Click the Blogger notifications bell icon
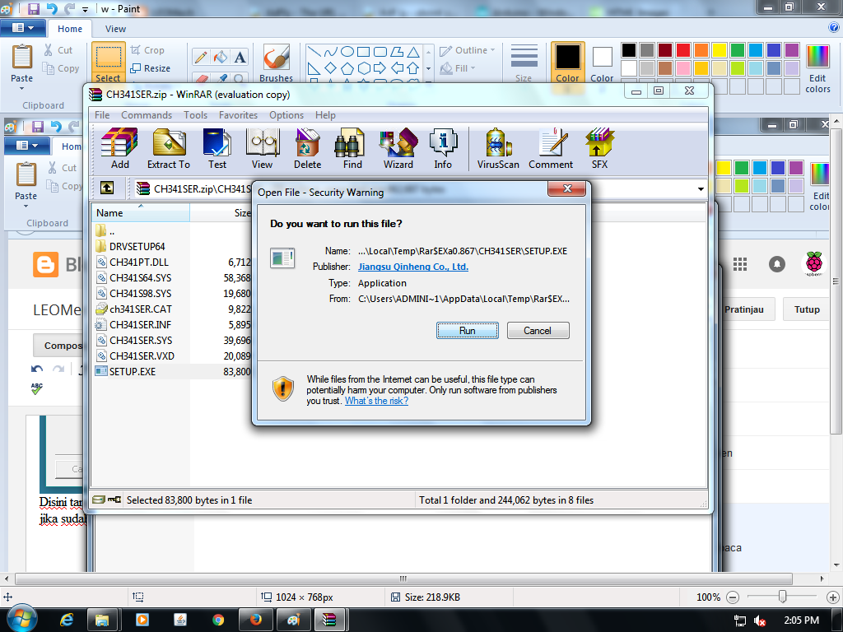 pos(777,264)
